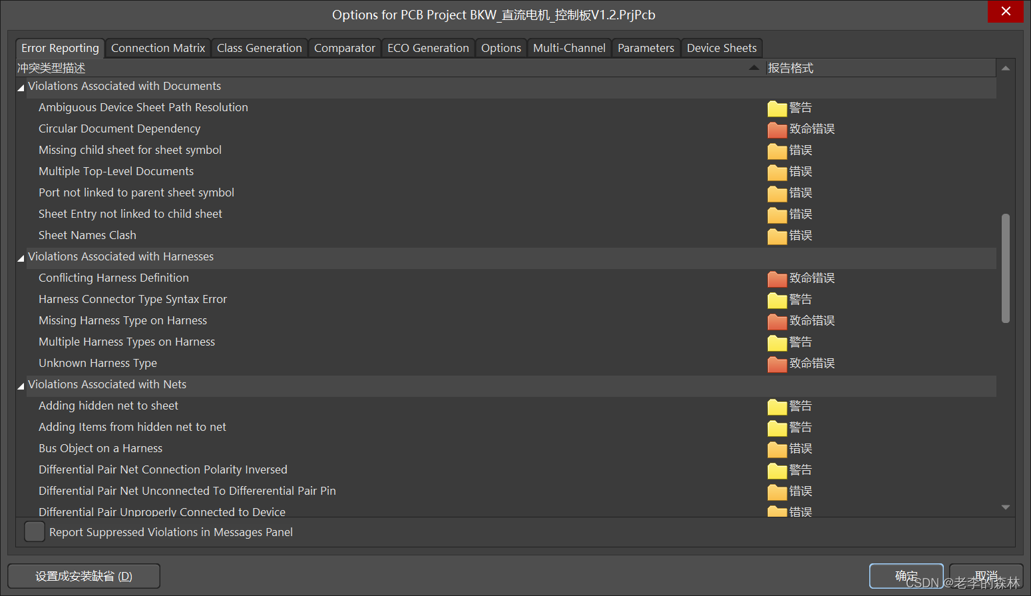Click error folder icon for Bus Object on a Harness
The image size is (1031, 596).
(777, 449)
